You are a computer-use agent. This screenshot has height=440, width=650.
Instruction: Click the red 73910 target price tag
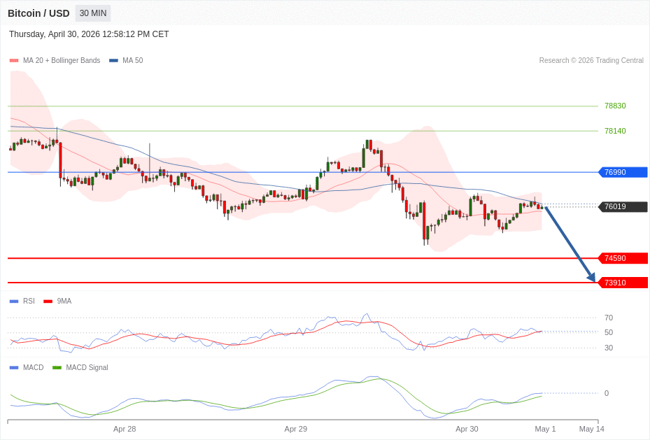point(623,283)
